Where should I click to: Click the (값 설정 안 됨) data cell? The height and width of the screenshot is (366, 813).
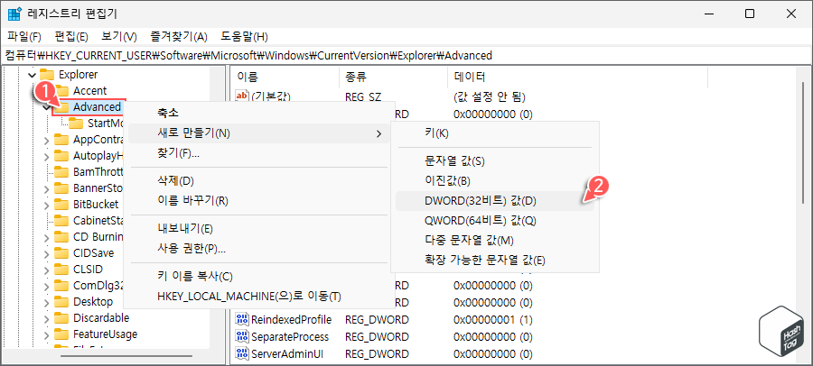point(490,96)
